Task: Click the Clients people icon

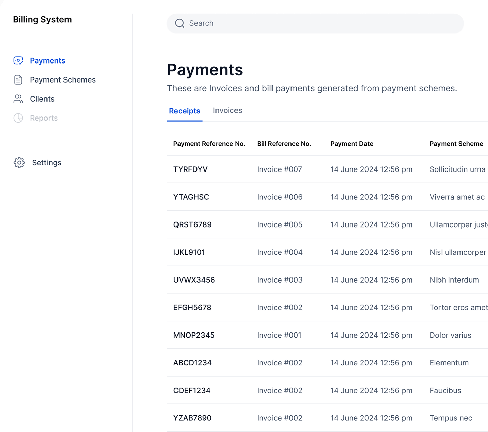Action: [18, 99]
